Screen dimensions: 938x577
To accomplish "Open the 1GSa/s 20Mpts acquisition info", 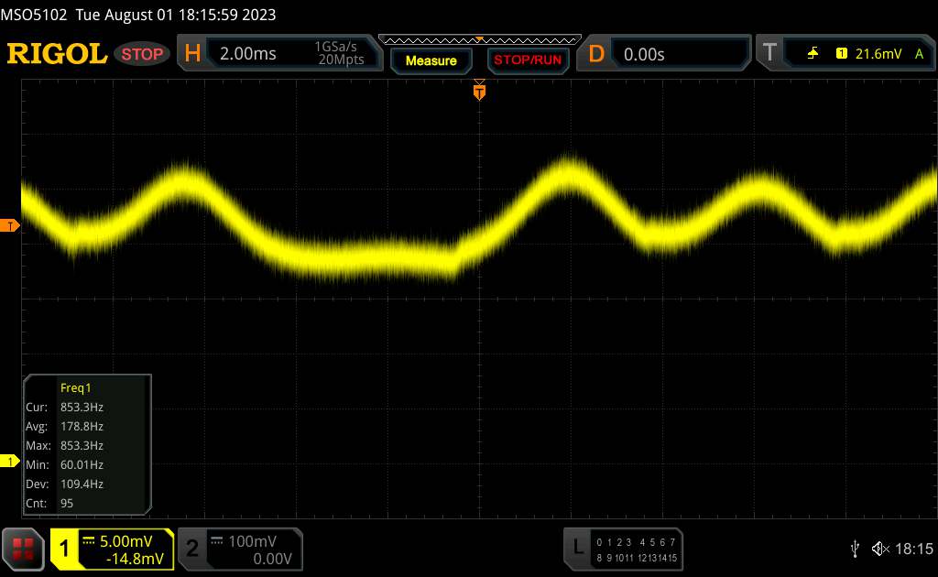I will (x=340, y=54).
